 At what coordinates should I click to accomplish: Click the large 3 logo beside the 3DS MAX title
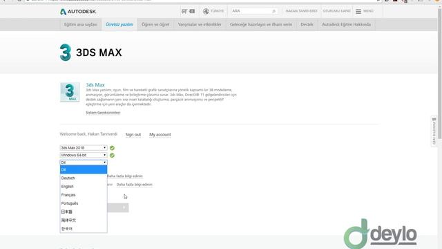click(x=66, y=53)
